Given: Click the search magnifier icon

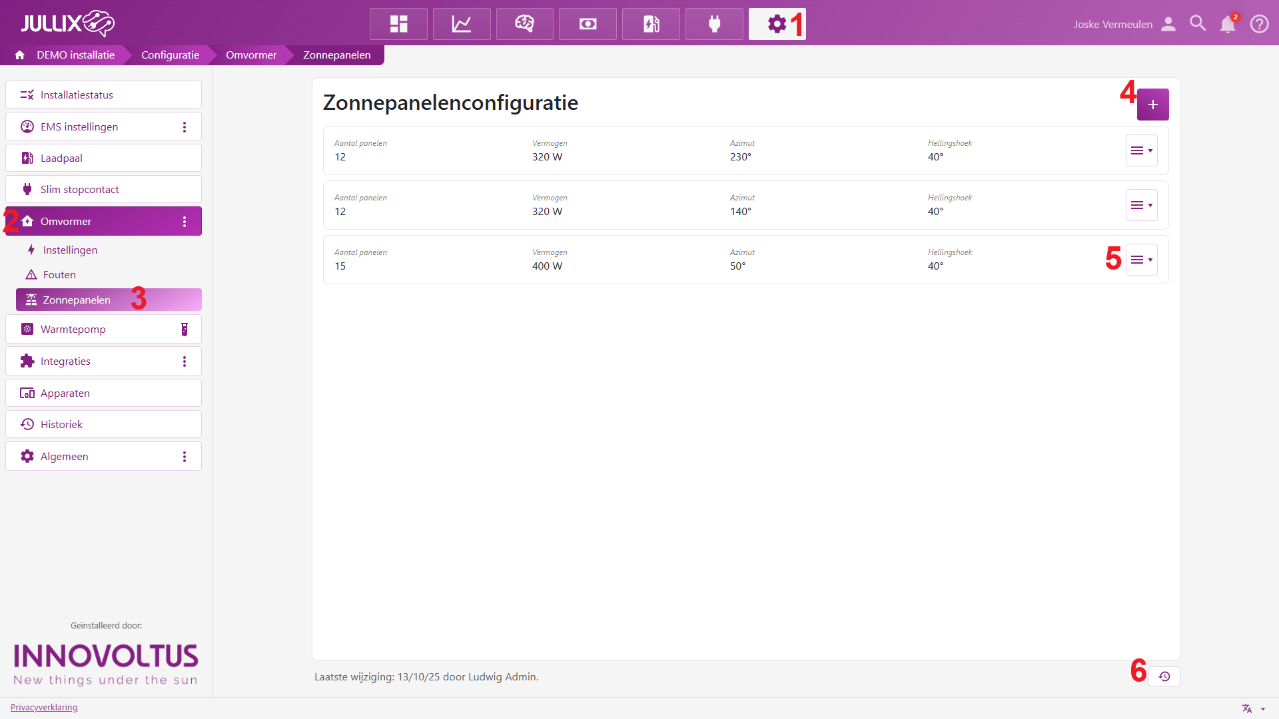Looking at the screenshot, I should pos(1197,24).
